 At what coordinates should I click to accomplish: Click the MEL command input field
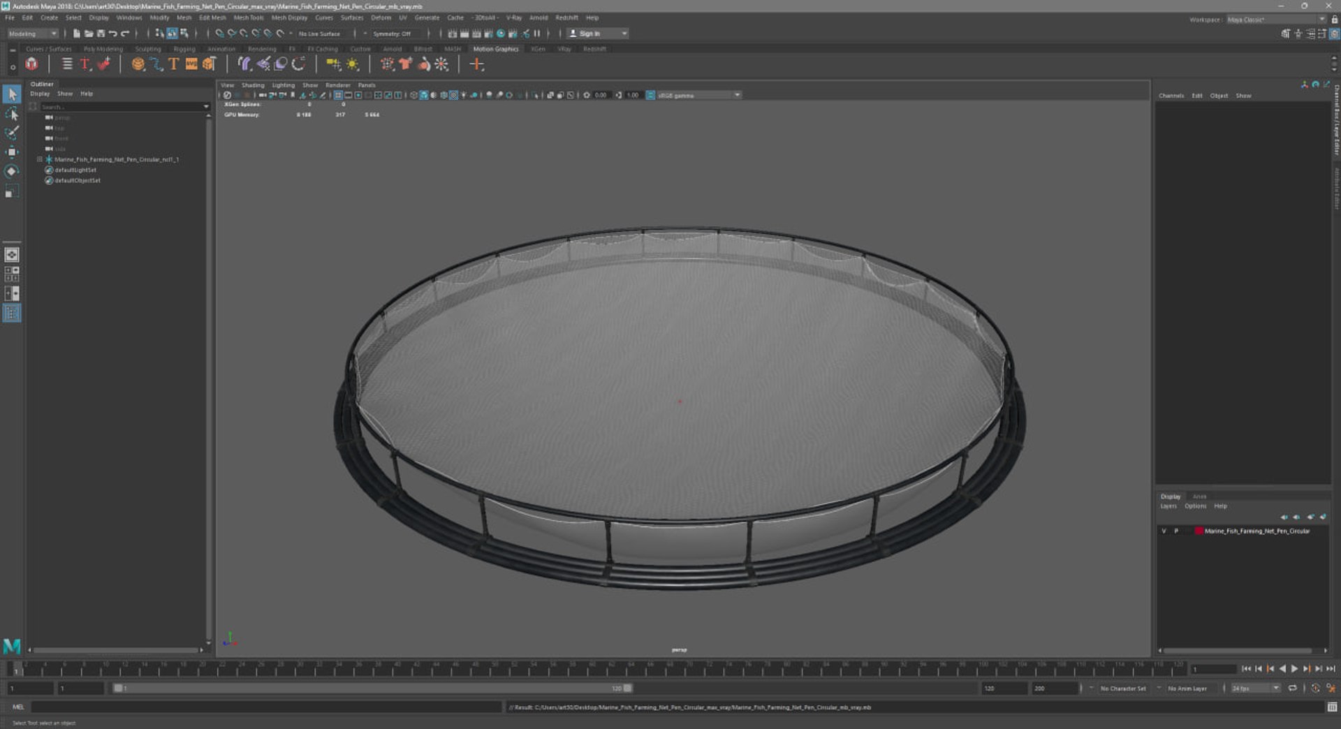tap(265, 707)
